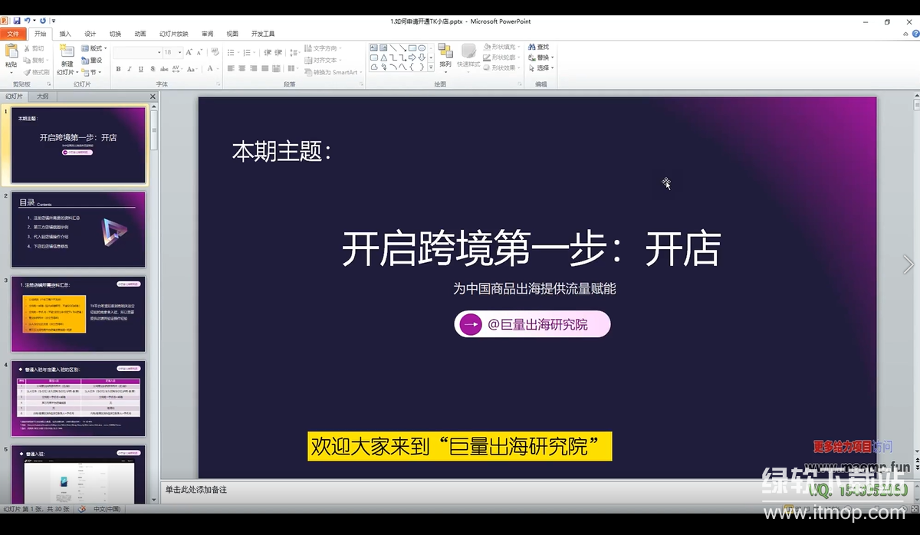This screenshot has height=535, width=920.
Task: Open the font size dropdown
Action: pos(179,52)
